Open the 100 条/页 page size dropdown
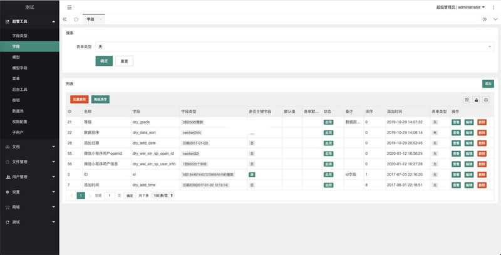This screenshot has height=255, width=501. 163,195
